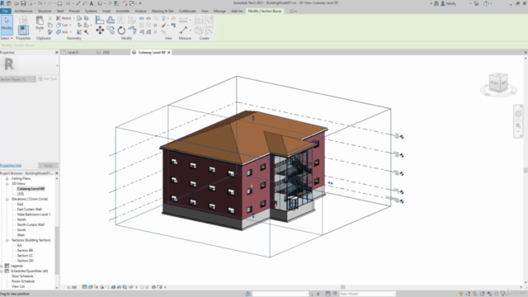Expand the Legends node

tap(2, 266)
